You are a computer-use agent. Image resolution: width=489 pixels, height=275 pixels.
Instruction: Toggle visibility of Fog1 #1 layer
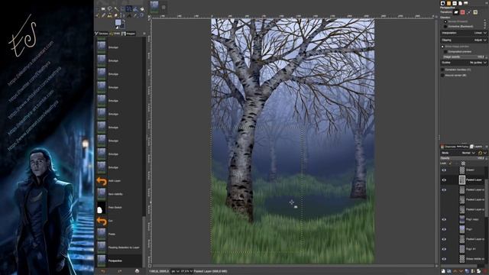(x=444, y=249)
